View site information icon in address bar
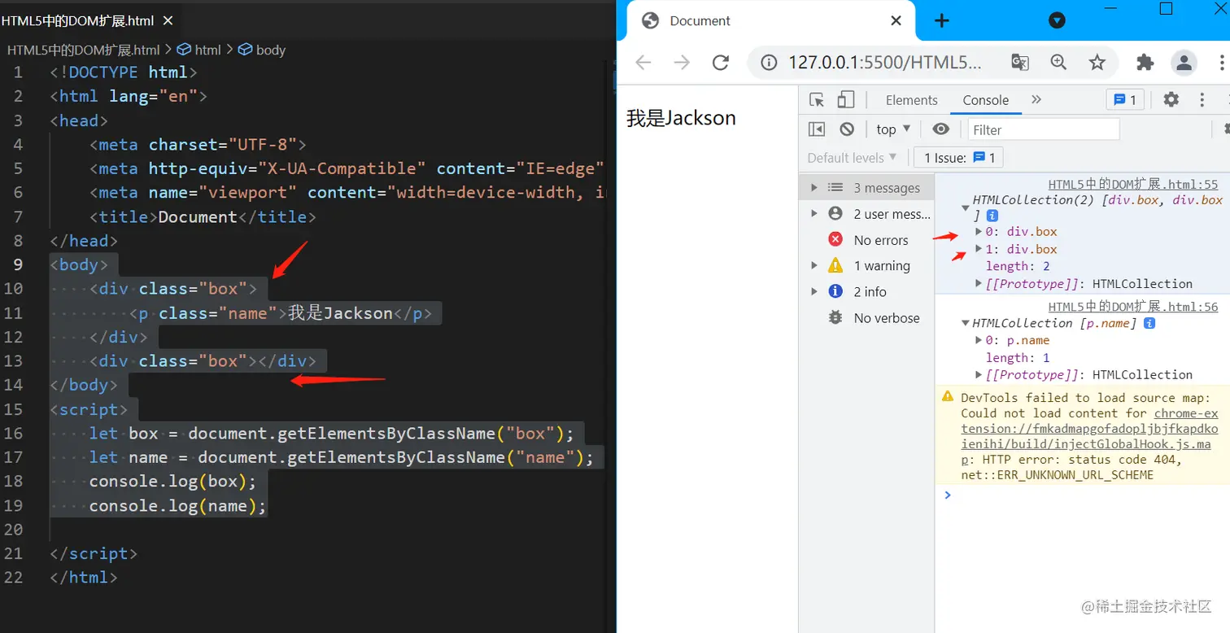 [768, 63]
